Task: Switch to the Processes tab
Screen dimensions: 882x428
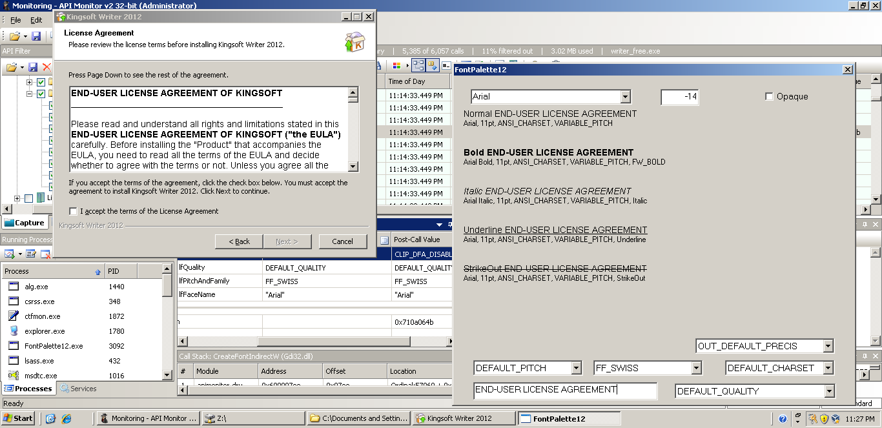Action: (28, 389)
